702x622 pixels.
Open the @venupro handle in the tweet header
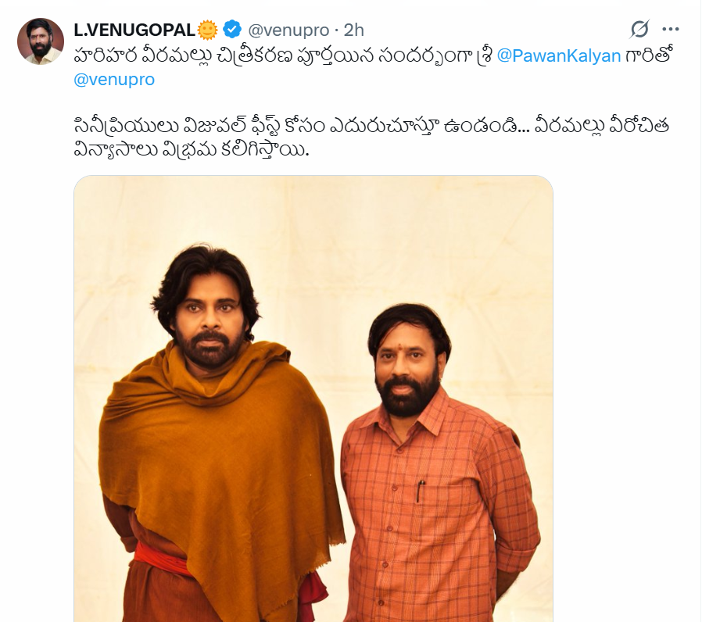pos(288,30)
